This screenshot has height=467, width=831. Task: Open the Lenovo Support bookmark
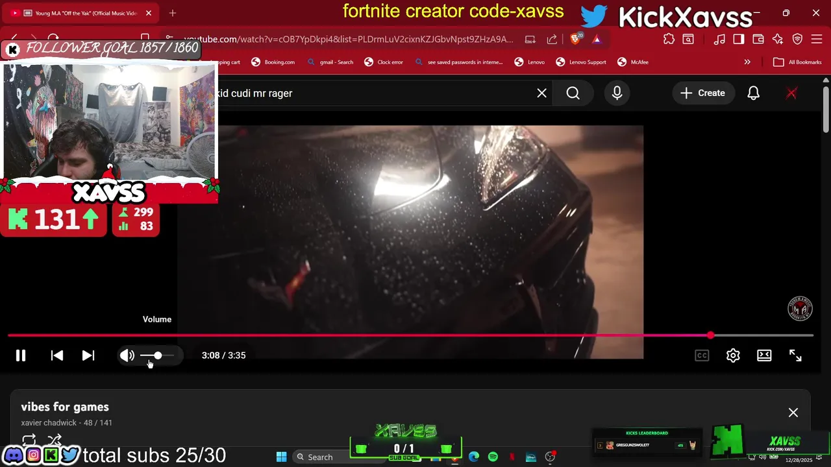(581, 62)
